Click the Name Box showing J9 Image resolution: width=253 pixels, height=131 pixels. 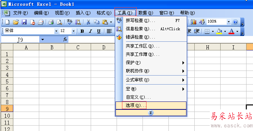pos(20,40)
